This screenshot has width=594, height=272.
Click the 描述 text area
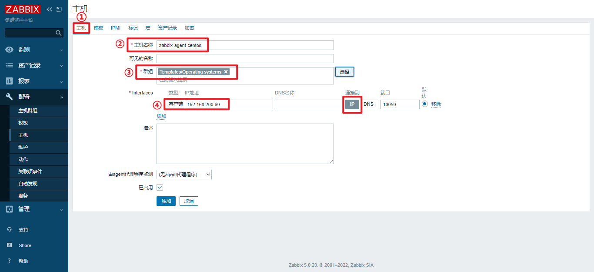coord(245,144)
